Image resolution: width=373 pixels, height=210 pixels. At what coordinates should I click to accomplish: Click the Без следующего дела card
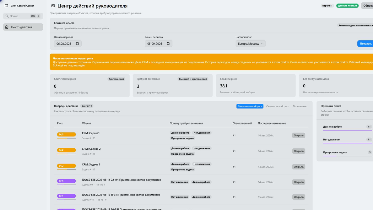point(336,86)
